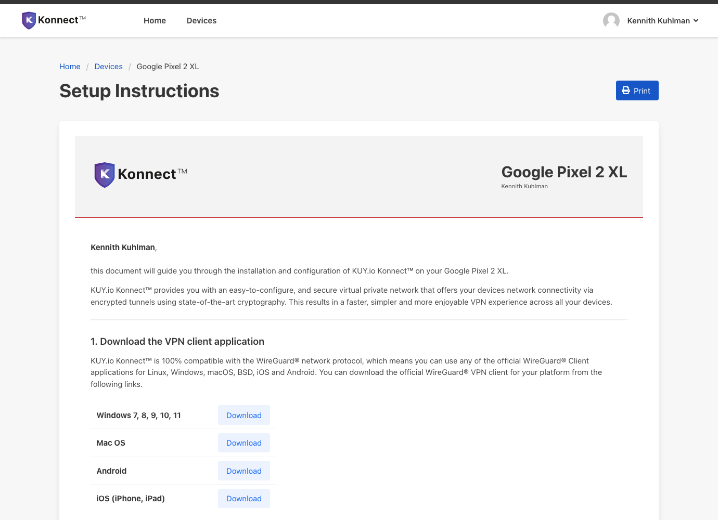Go to Home breadcrumb link
Viewport: 718px width, 520px height.
tap(70, 67)
